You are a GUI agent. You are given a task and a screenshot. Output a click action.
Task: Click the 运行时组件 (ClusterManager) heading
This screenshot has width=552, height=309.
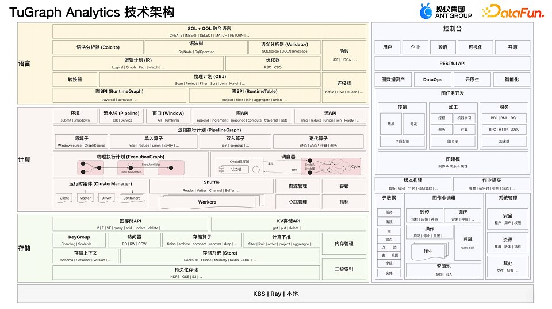pos(100,183)
